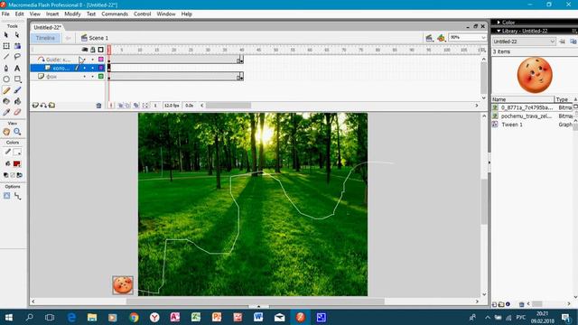Click Scene 1 label
The height and width of the screenshot is (325, 578).
pyautogui.click(x=98, y=38)
